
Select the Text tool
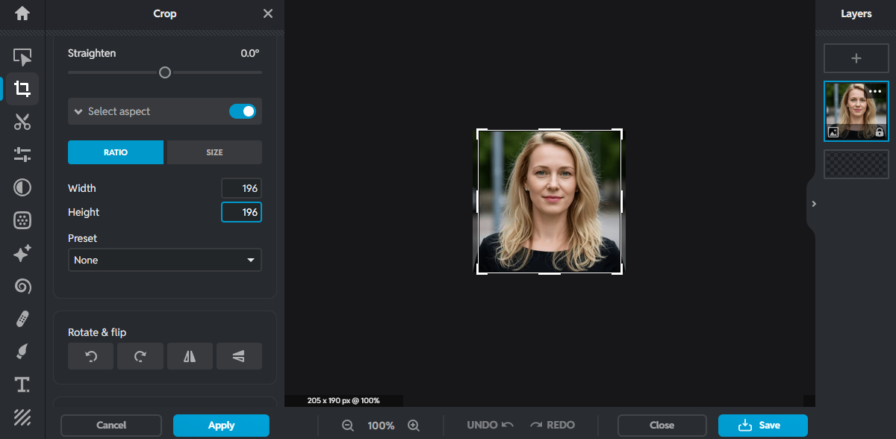[x=22, y=384]
